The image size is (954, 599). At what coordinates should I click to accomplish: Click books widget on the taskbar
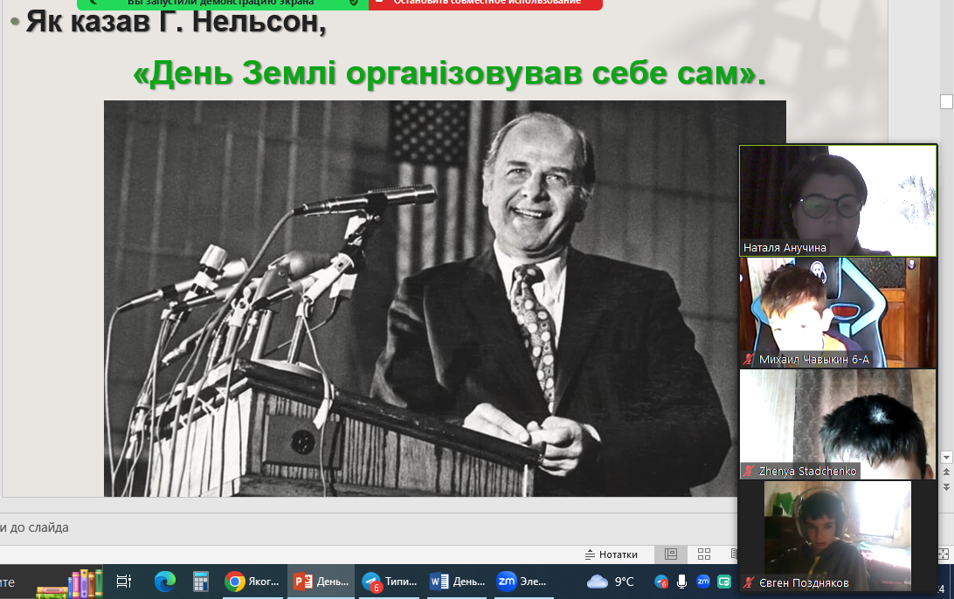69,582
